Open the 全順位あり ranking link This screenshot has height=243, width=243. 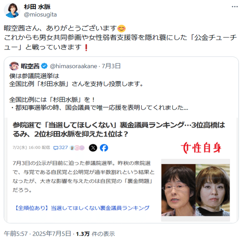[82, 208]
